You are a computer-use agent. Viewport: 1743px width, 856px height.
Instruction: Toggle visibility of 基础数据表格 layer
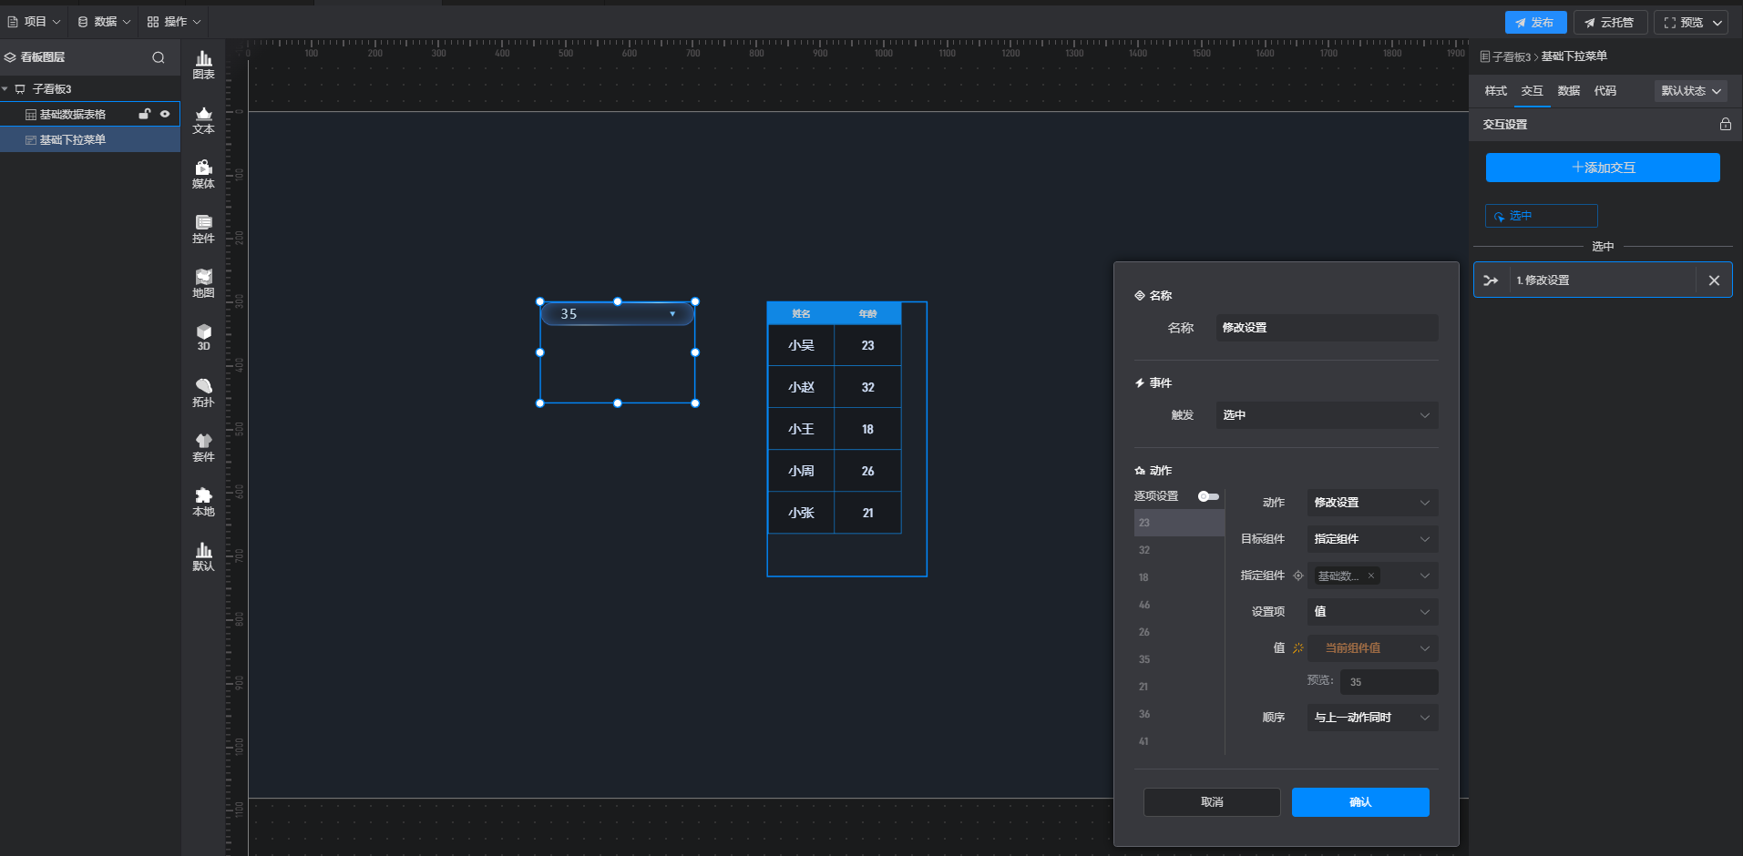tap(165, 114)
